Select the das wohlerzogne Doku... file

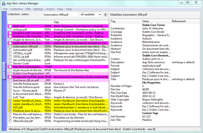pos(28,60)
